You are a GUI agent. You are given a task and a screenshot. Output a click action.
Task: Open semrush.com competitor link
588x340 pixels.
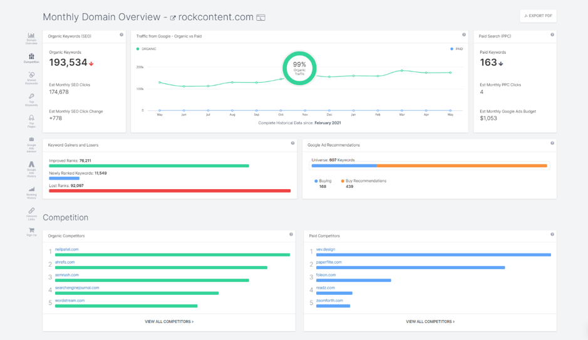67,275
